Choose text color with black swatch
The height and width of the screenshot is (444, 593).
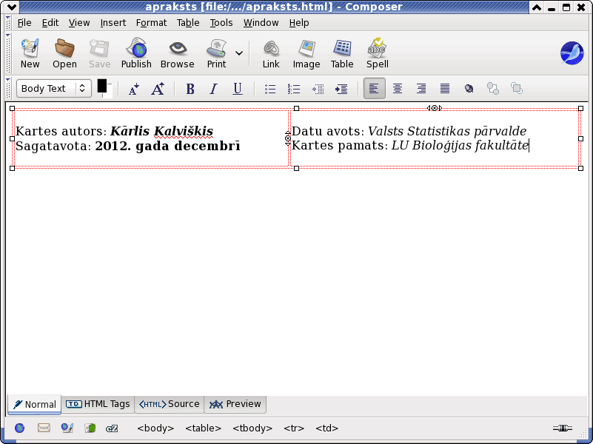[x=101, y=86]
